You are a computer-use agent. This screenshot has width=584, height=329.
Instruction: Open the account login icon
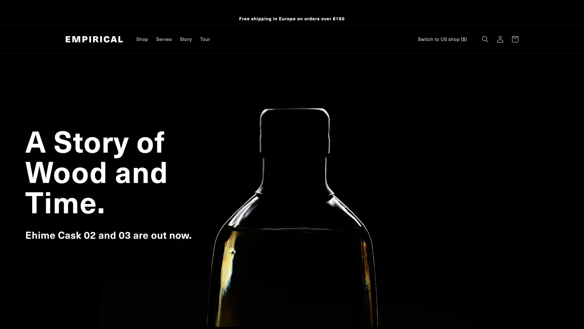coord(500,39)
